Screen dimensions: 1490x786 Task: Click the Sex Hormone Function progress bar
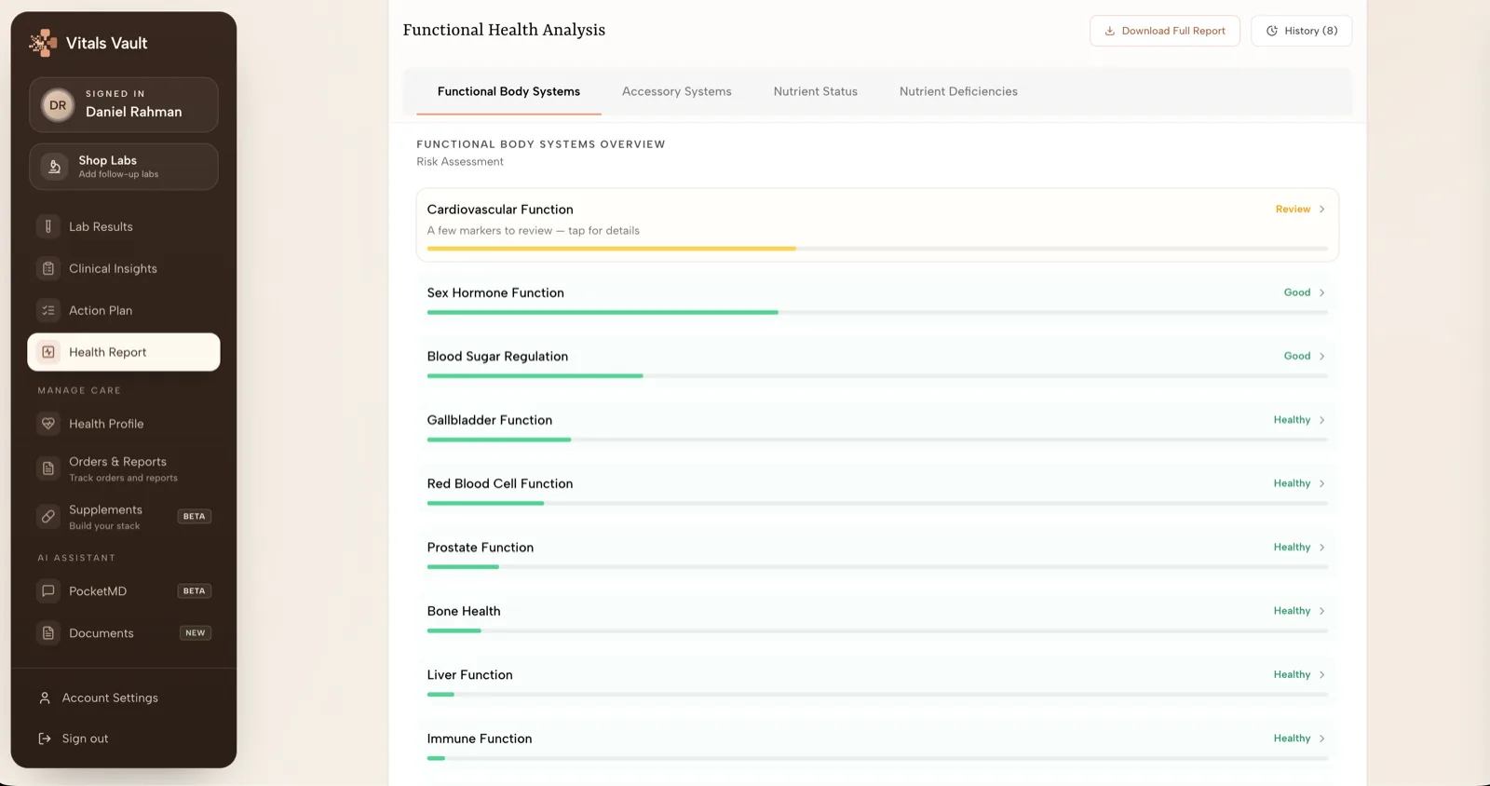tap(877, 313)
